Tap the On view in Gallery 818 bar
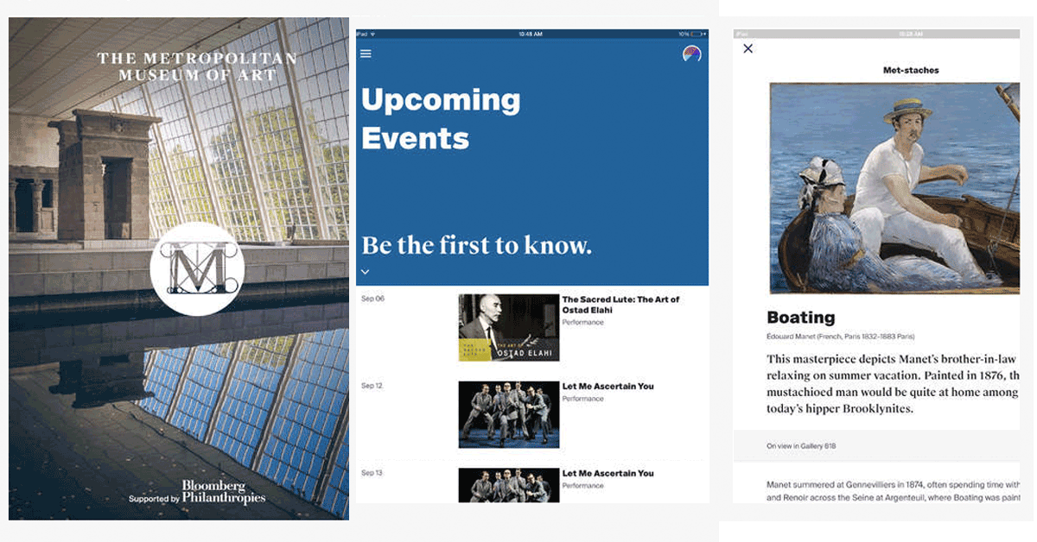Screen dimensions: 1037x542 pyautogui.click(x=881, y=446)
